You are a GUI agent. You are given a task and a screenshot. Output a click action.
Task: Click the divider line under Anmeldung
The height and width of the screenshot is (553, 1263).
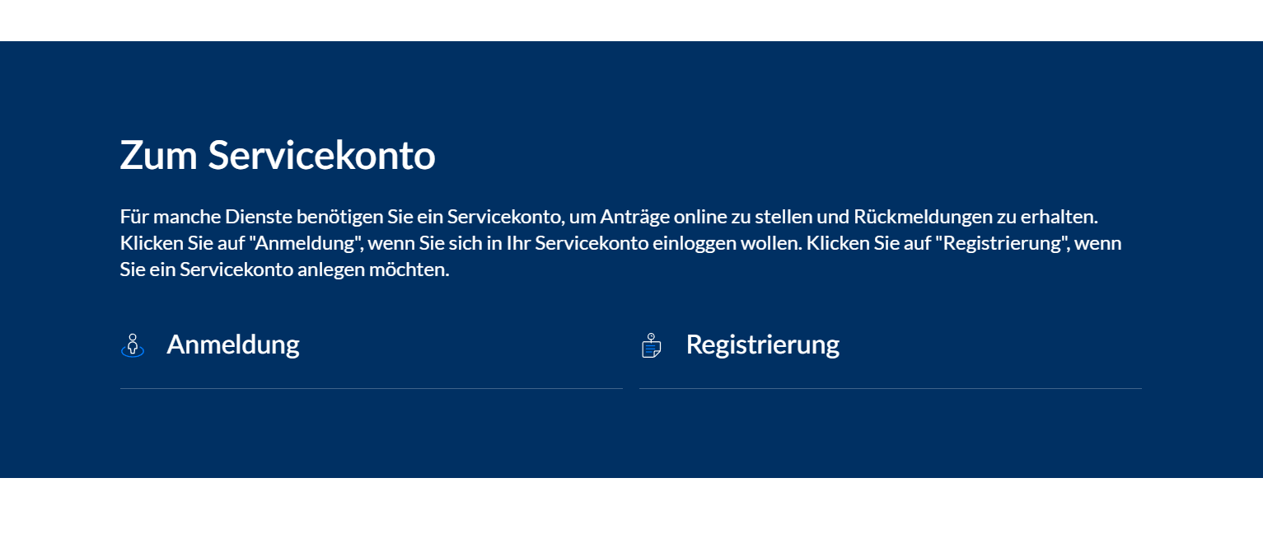tap(372, 388)
